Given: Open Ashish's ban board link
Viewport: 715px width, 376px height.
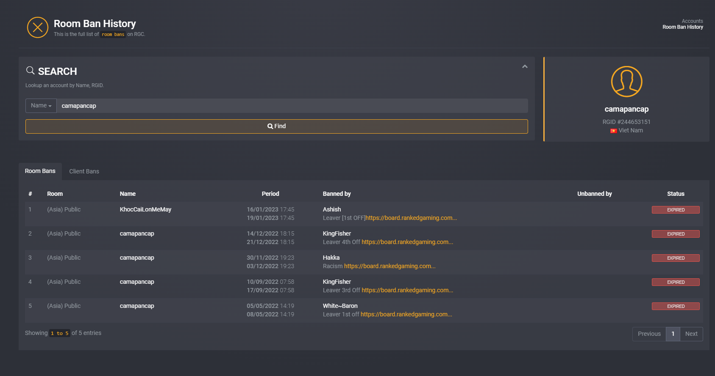Looking at the screenshot, I should pos(411,218).
